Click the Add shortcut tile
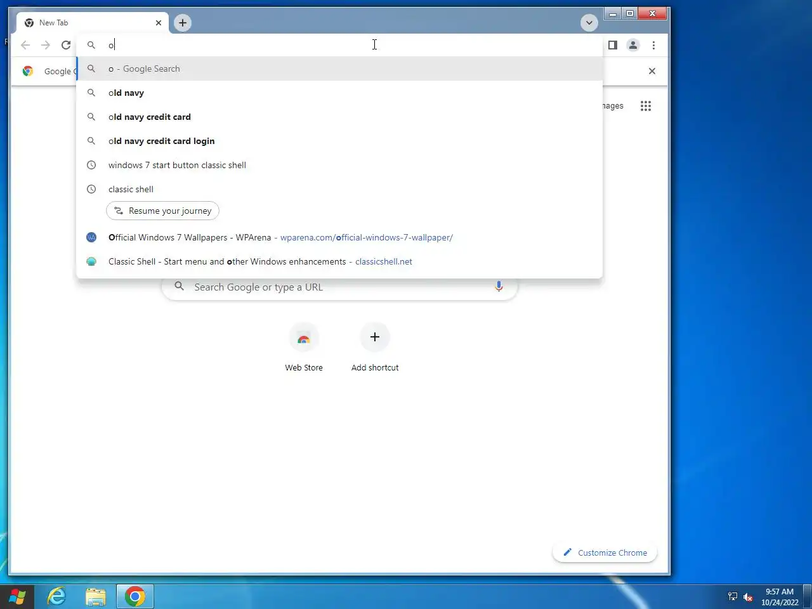Viewport: 812px width, 609px height. 375,348
